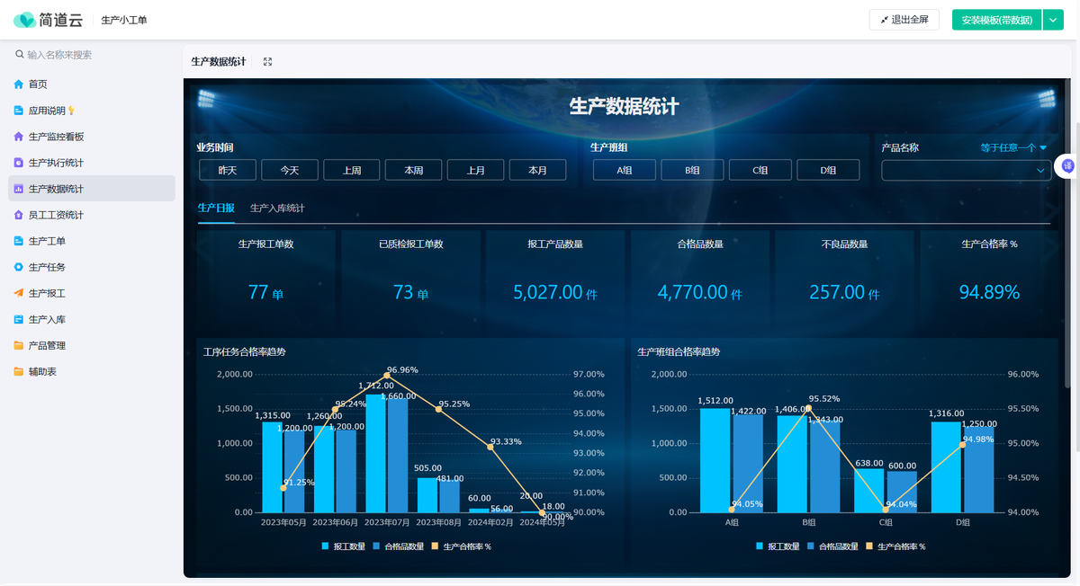Click the 生产入库 form icon

pyautogui.click(x=19, y=319)
